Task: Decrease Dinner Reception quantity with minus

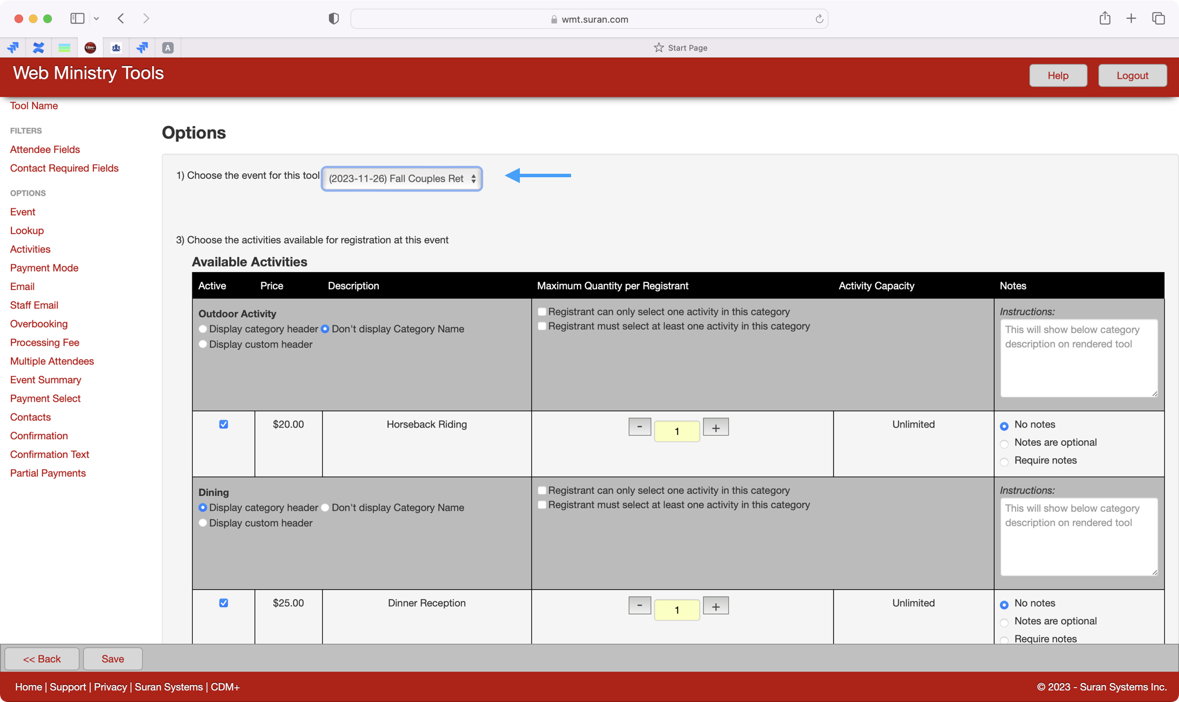Action: [x=639, y=606]
